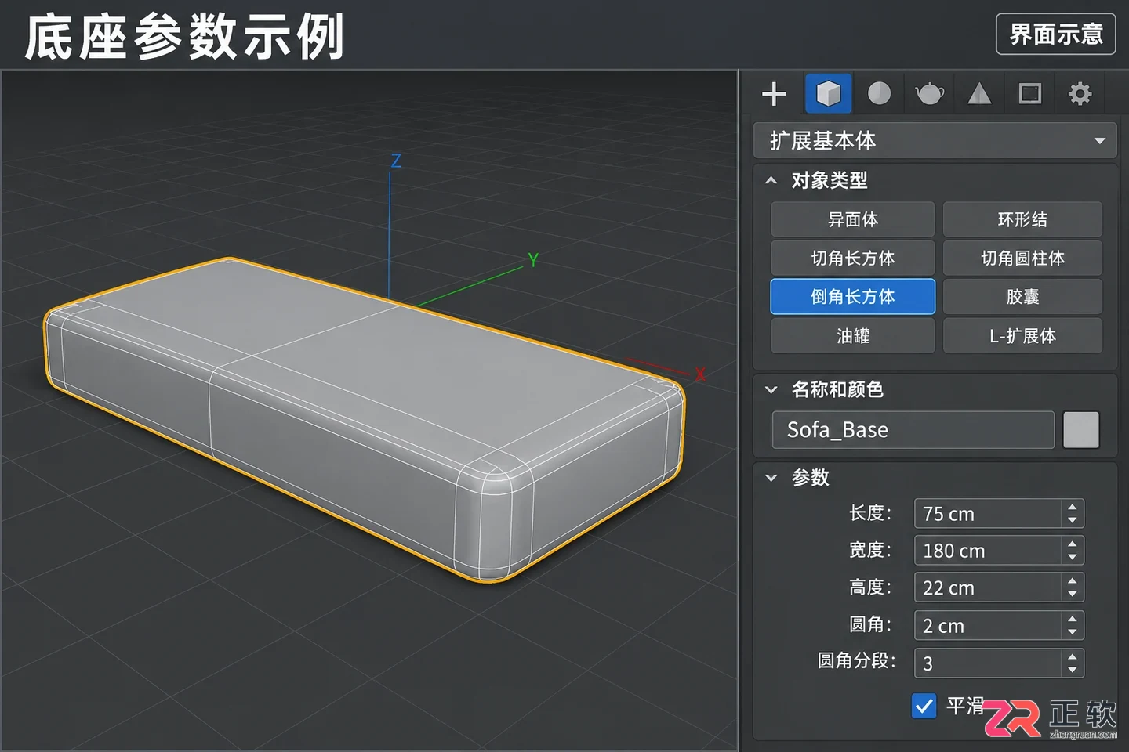Select the sofa base model in viewport

365,419
